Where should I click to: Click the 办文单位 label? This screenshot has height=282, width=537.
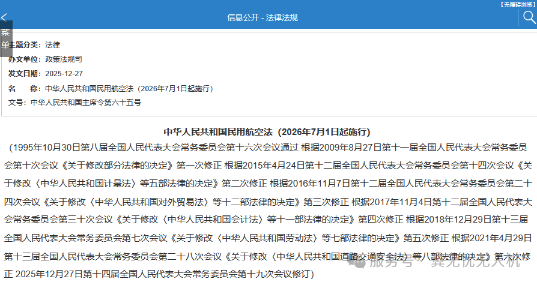pos(25,59)
